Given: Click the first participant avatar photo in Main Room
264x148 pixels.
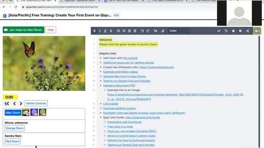Looking at the screenshot, I should [x=26, y=112].
